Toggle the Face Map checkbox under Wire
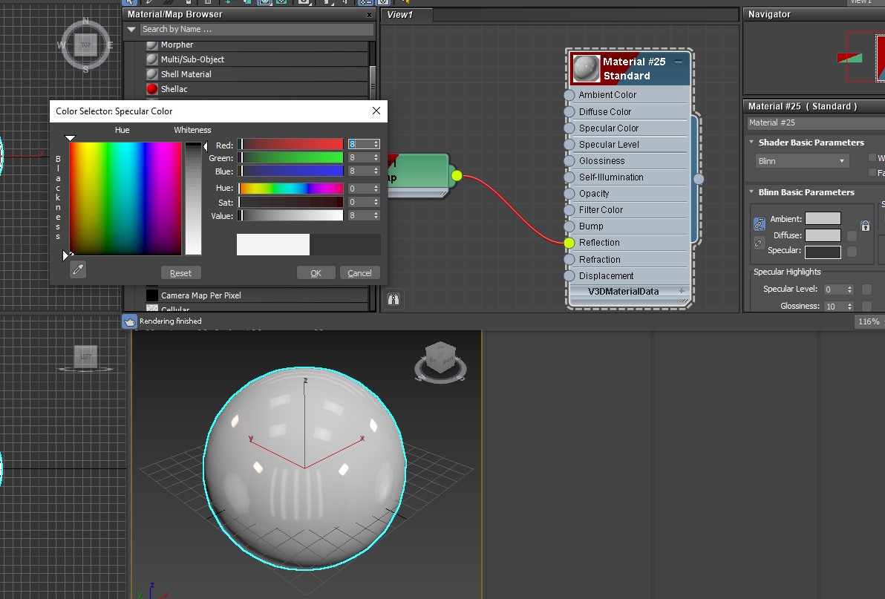Image resolution: width=885 pixels, height=599 pixels. click(x=872, y=173)
